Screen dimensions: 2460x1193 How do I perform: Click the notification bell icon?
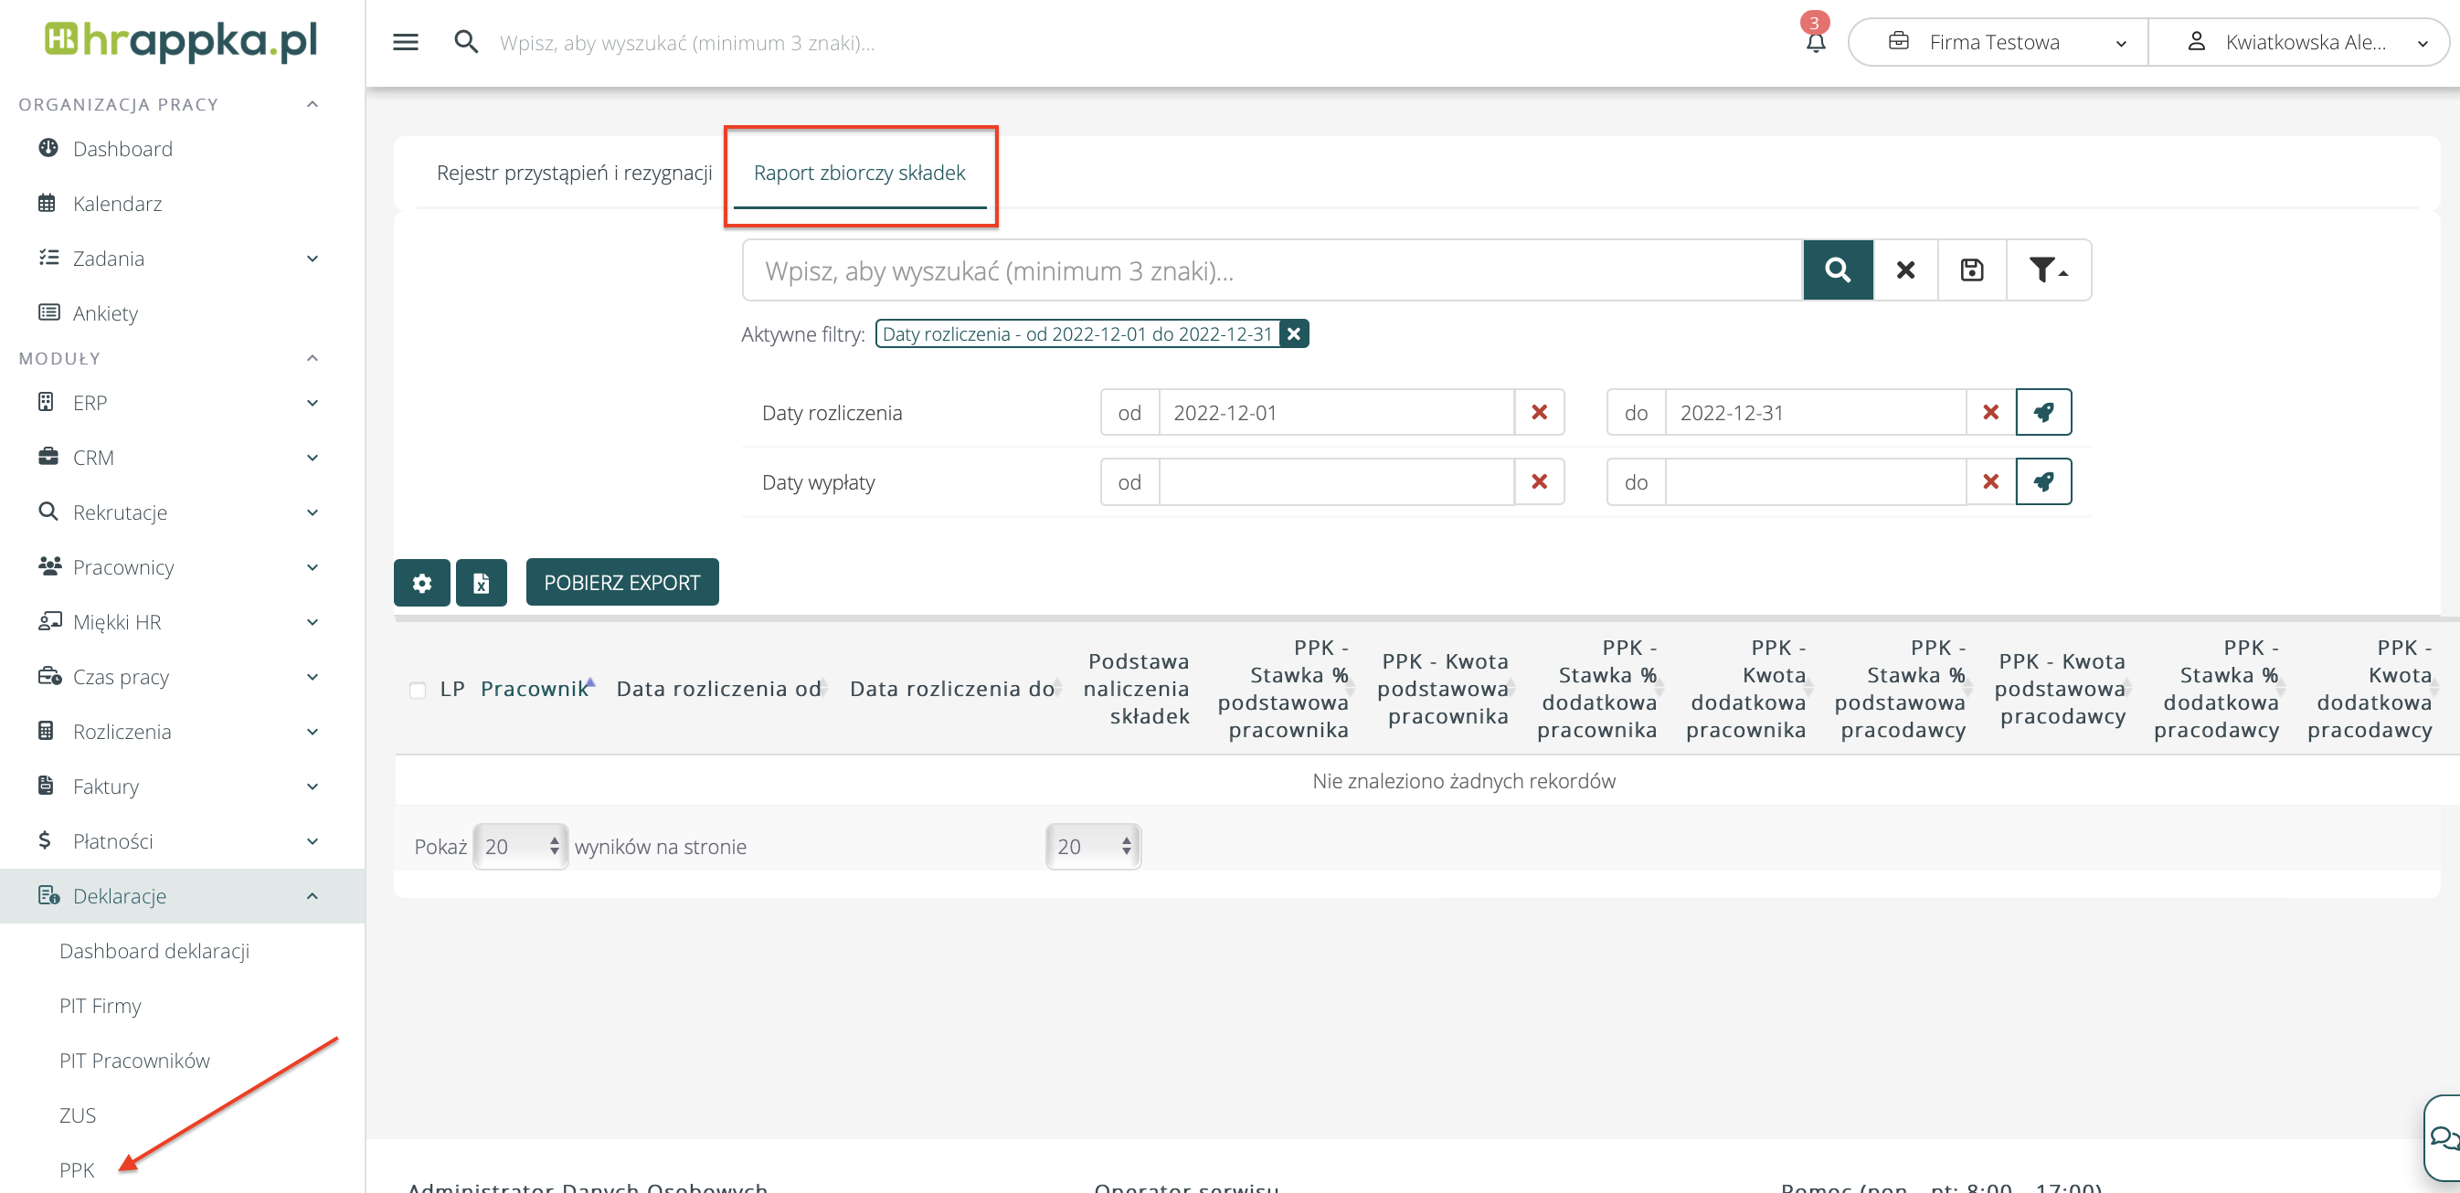point(1816,42)
